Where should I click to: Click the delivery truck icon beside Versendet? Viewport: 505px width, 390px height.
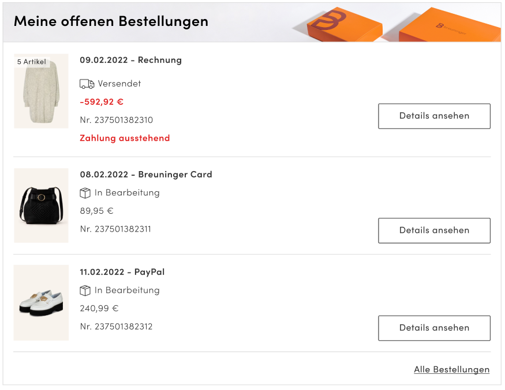click(x=87, y=84)
